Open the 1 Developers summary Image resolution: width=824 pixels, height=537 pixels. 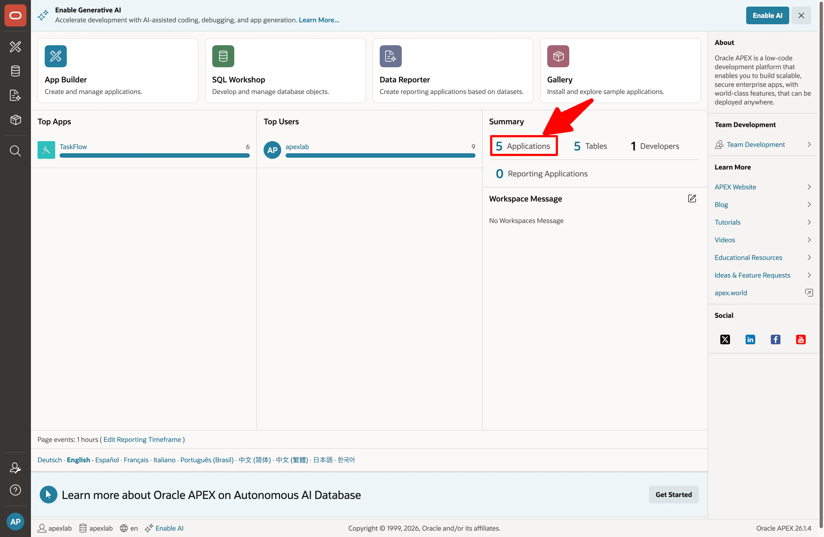[x=655, y=146]
